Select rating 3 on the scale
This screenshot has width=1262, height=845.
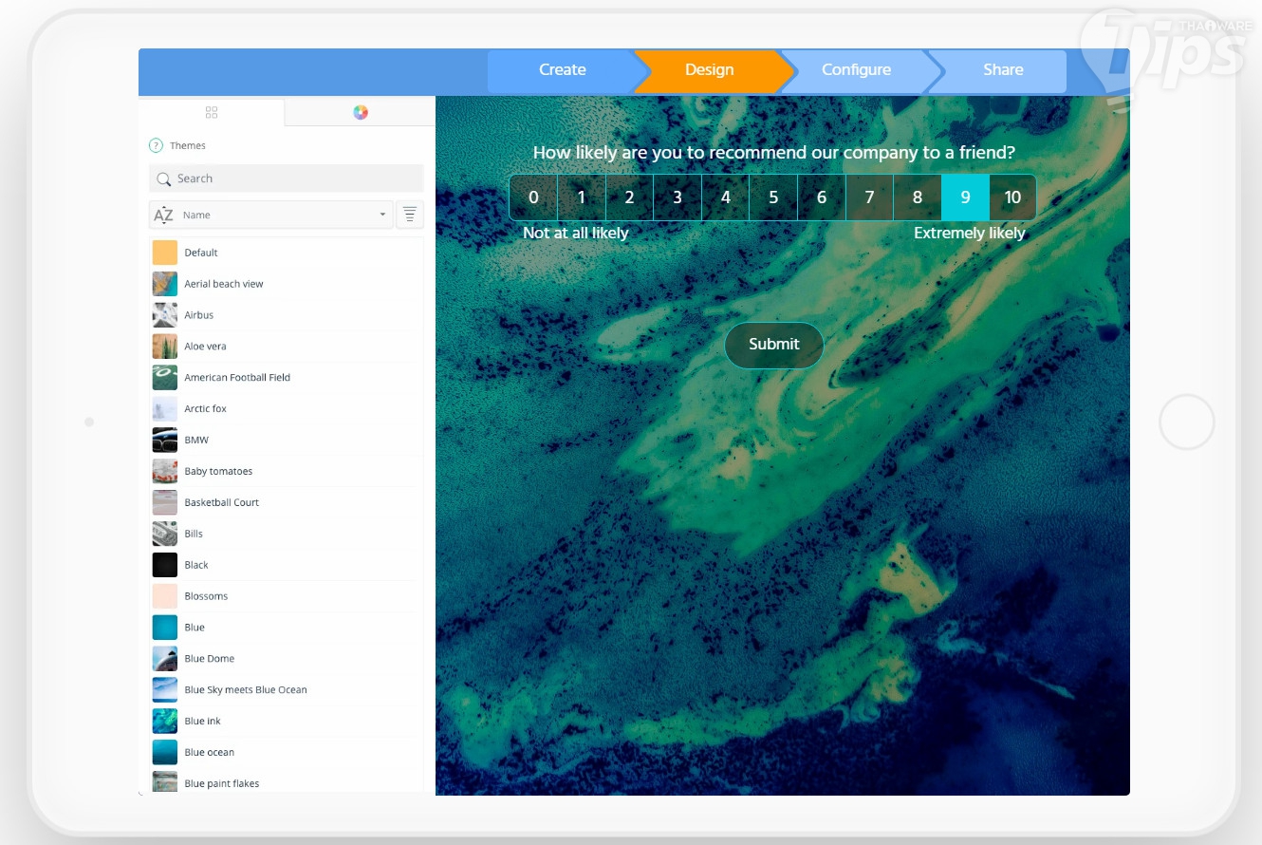[677, 197]
